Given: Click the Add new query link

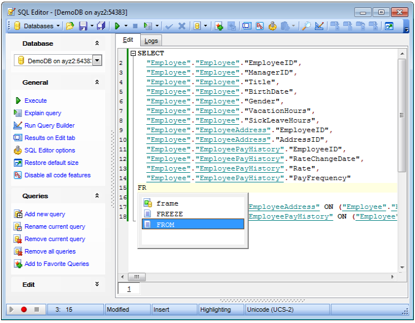Looking at the screenshot, I should pyautogui.click(x=45, y=214).
